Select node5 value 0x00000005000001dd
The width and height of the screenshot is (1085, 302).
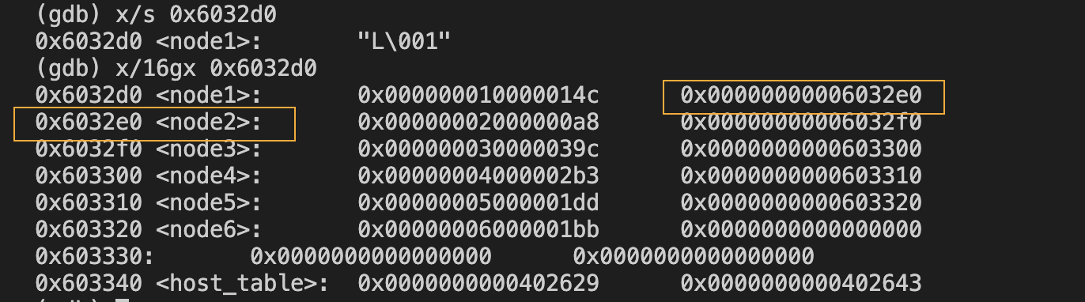point(478,204)
